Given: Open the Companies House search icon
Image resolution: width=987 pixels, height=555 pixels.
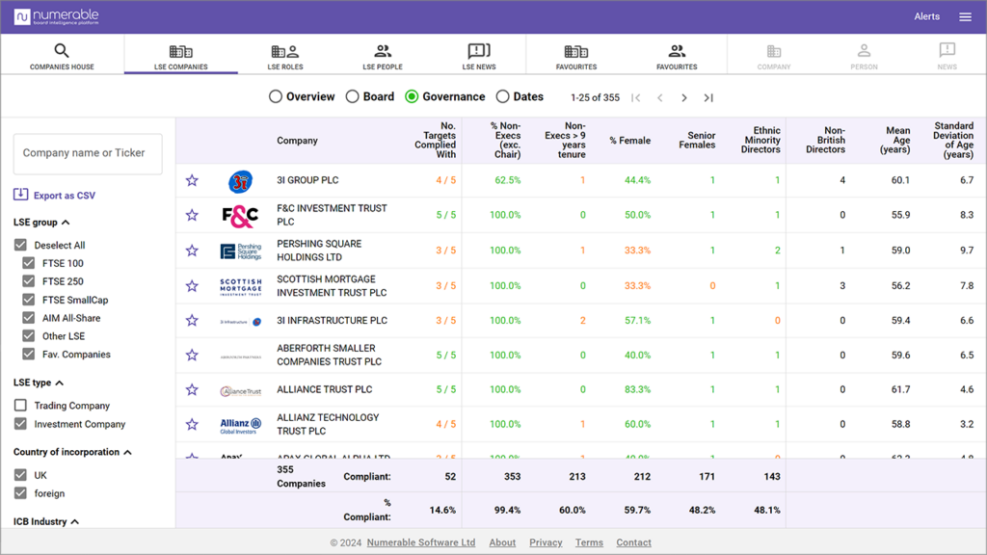Looking at the screenshot, I should click(62, 51).
